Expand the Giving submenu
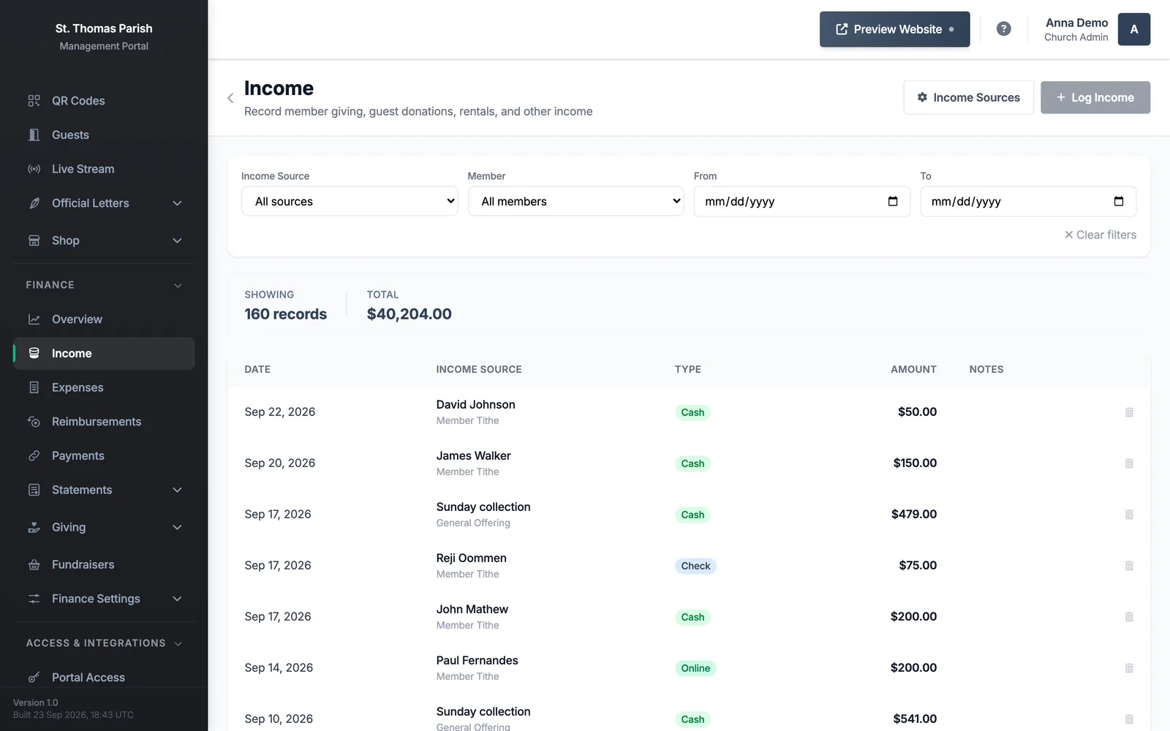Viewport: 1170px width, 731px height. point(177,527)
